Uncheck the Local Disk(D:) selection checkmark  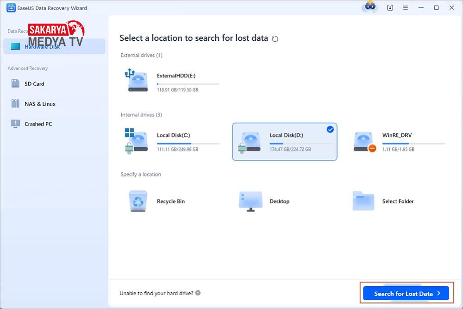[330, 130]
